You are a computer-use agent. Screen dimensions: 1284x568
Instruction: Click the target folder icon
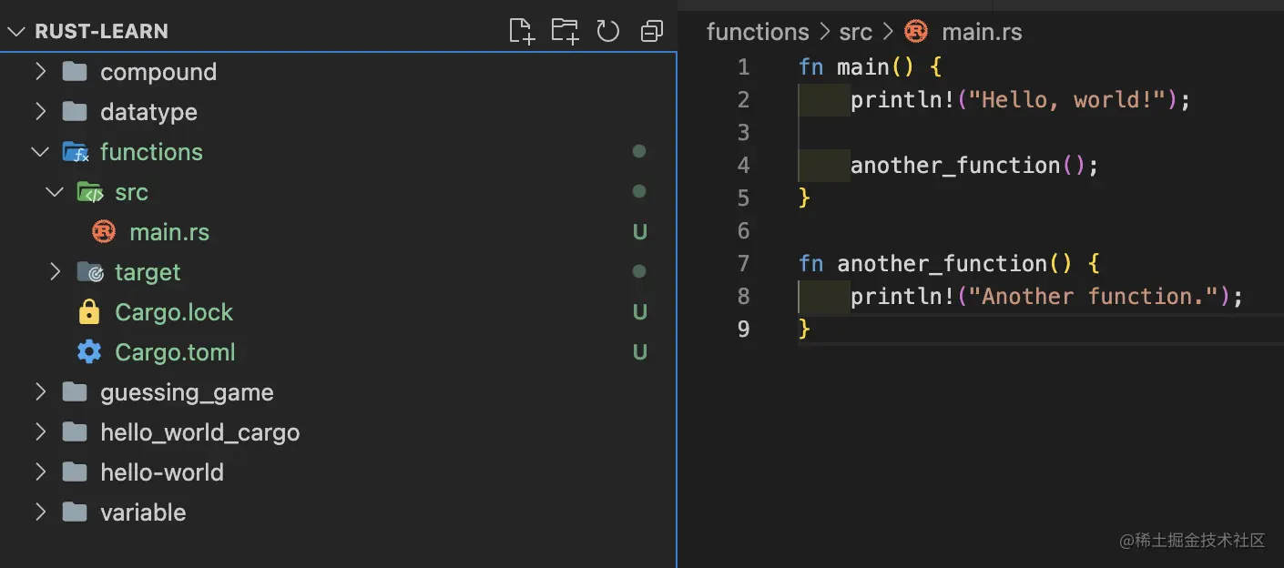pos(90,272)
